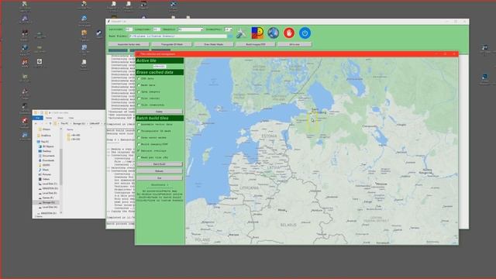The height and width of the screenshot is (279, 496).
Task: Select Pictures in Explorer navigation tree
Action: tap(46, 174)
